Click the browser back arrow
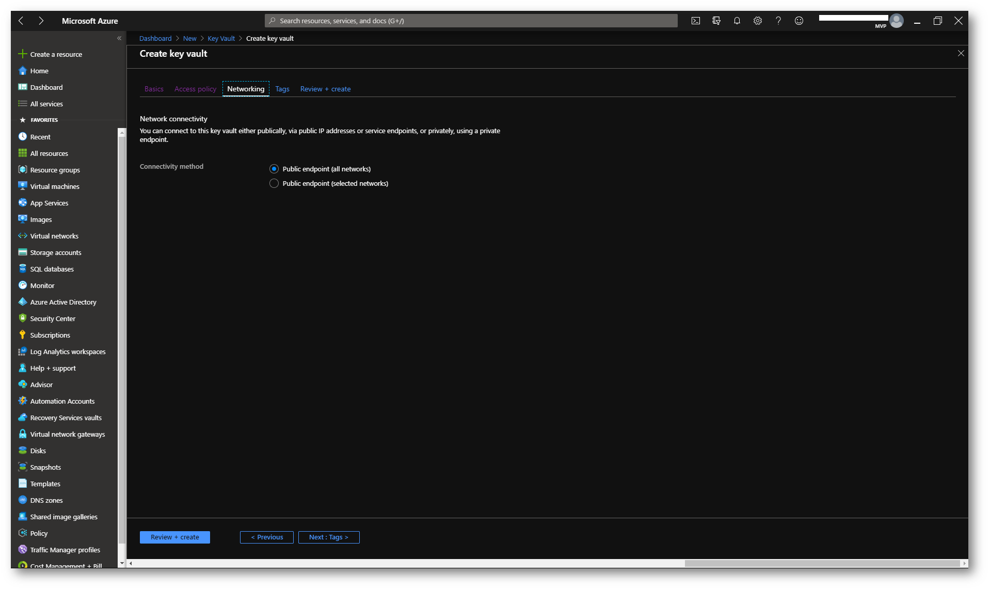Viewport: 990px width, 590px height. click(21, 21)
